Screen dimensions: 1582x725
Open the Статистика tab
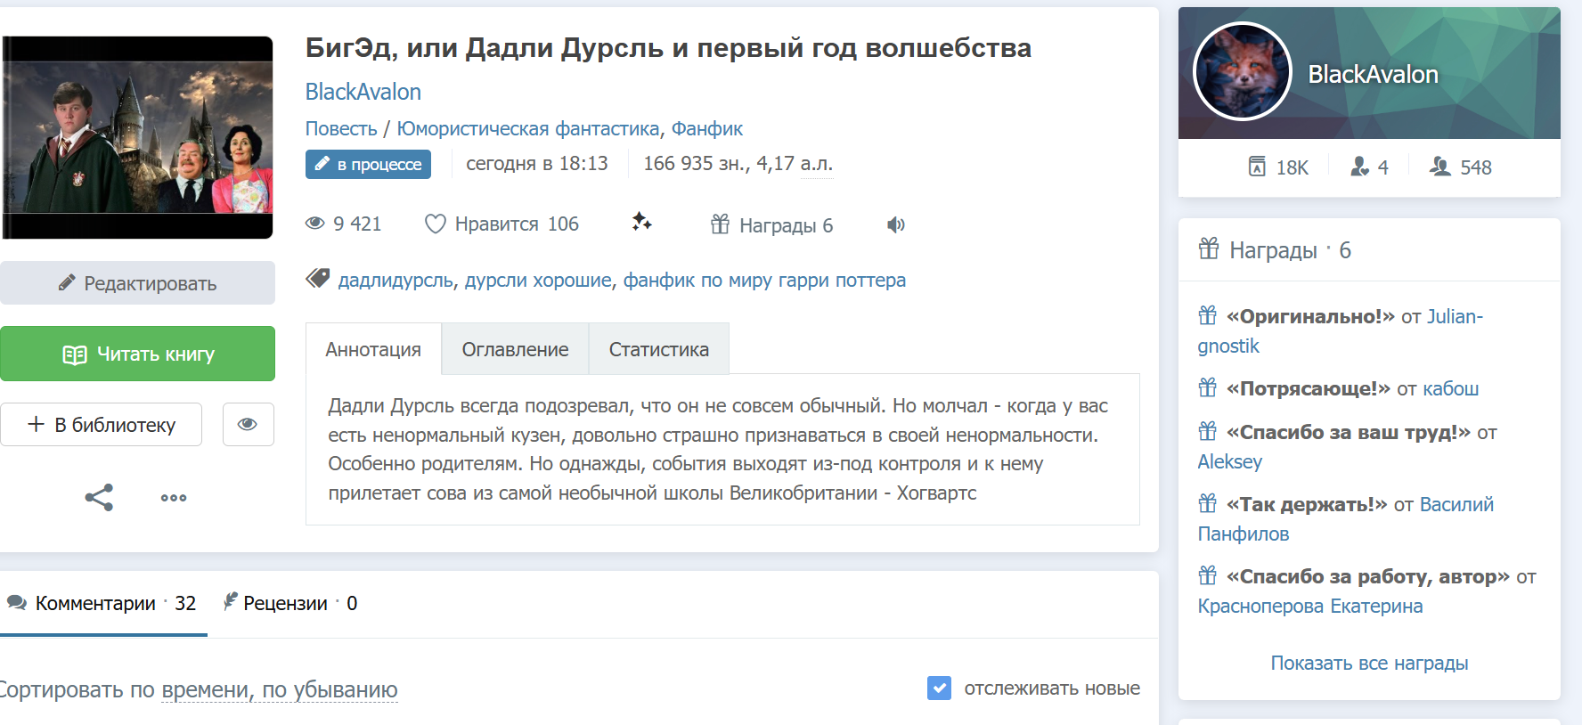[x=659, y=349]
